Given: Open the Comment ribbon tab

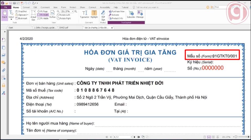Looking at the screenshot, I should (x=45, y=7).
